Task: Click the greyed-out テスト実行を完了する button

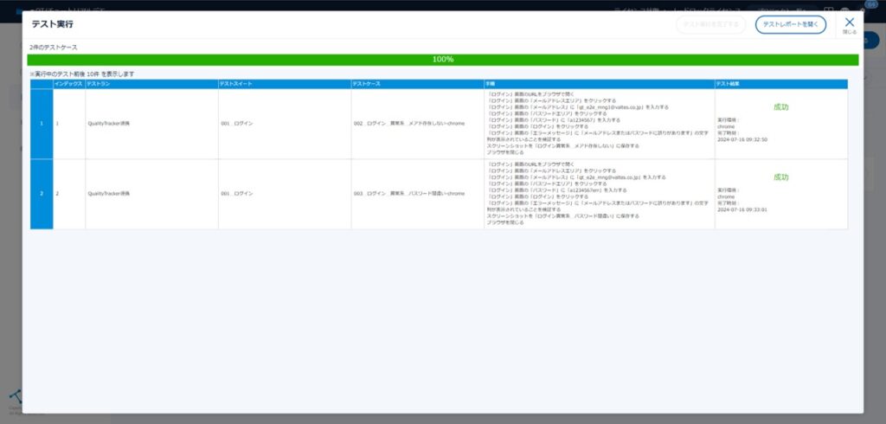Action: pyautogui.click(x=710, y=25)
